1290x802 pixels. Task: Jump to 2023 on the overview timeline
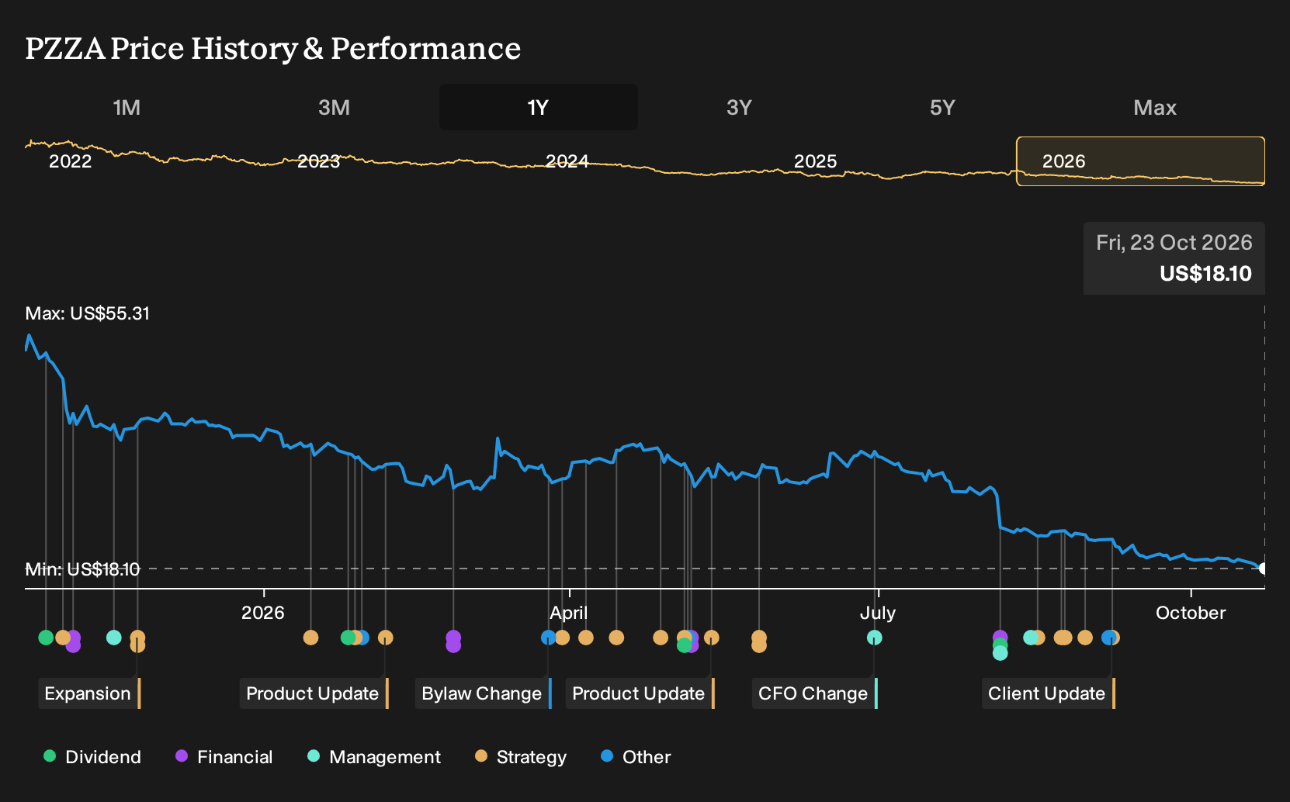(x=319, y=161)
